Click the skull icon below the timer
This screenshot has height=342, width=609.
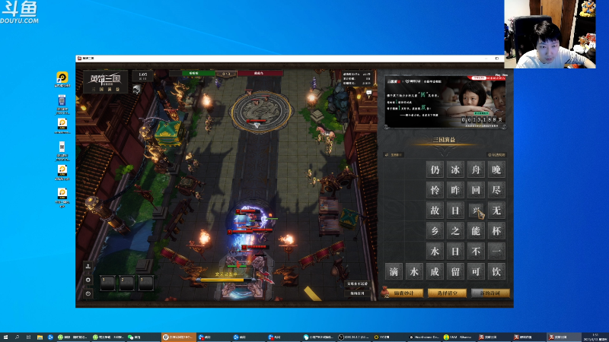pos(137,90)
